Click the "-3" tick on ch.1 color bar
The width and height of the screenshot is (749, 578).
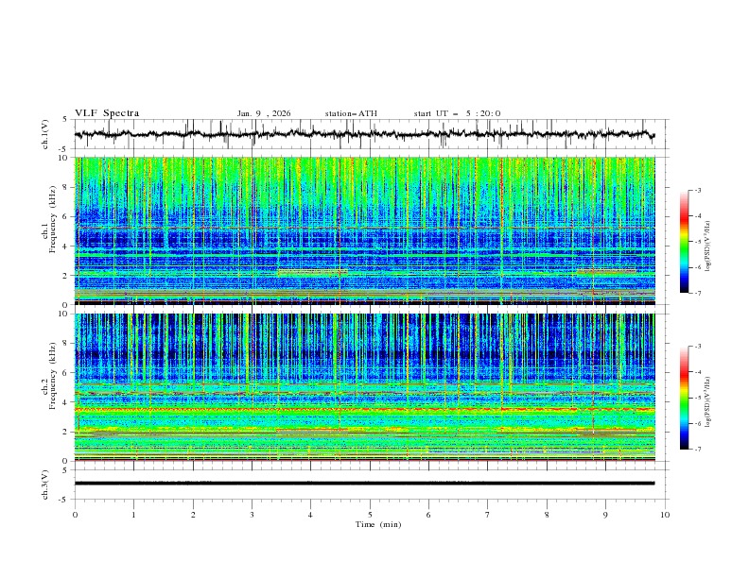pos(698,191)
